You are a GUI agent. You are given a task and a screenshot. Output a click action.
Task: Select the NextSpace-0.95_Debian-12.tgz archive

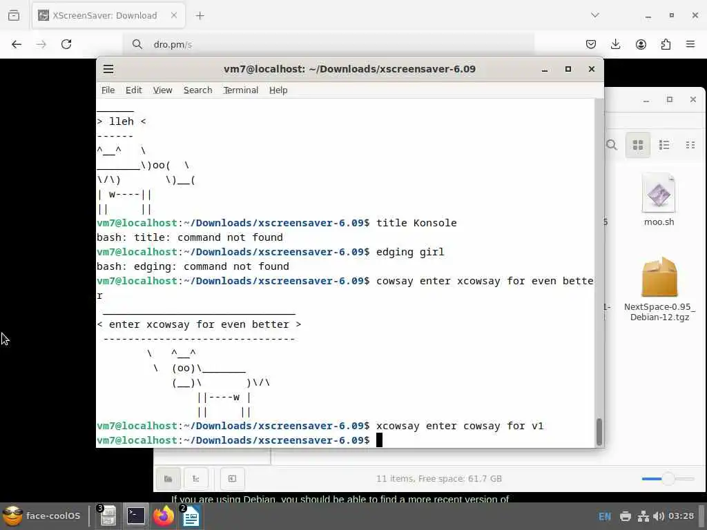(659, 289)
